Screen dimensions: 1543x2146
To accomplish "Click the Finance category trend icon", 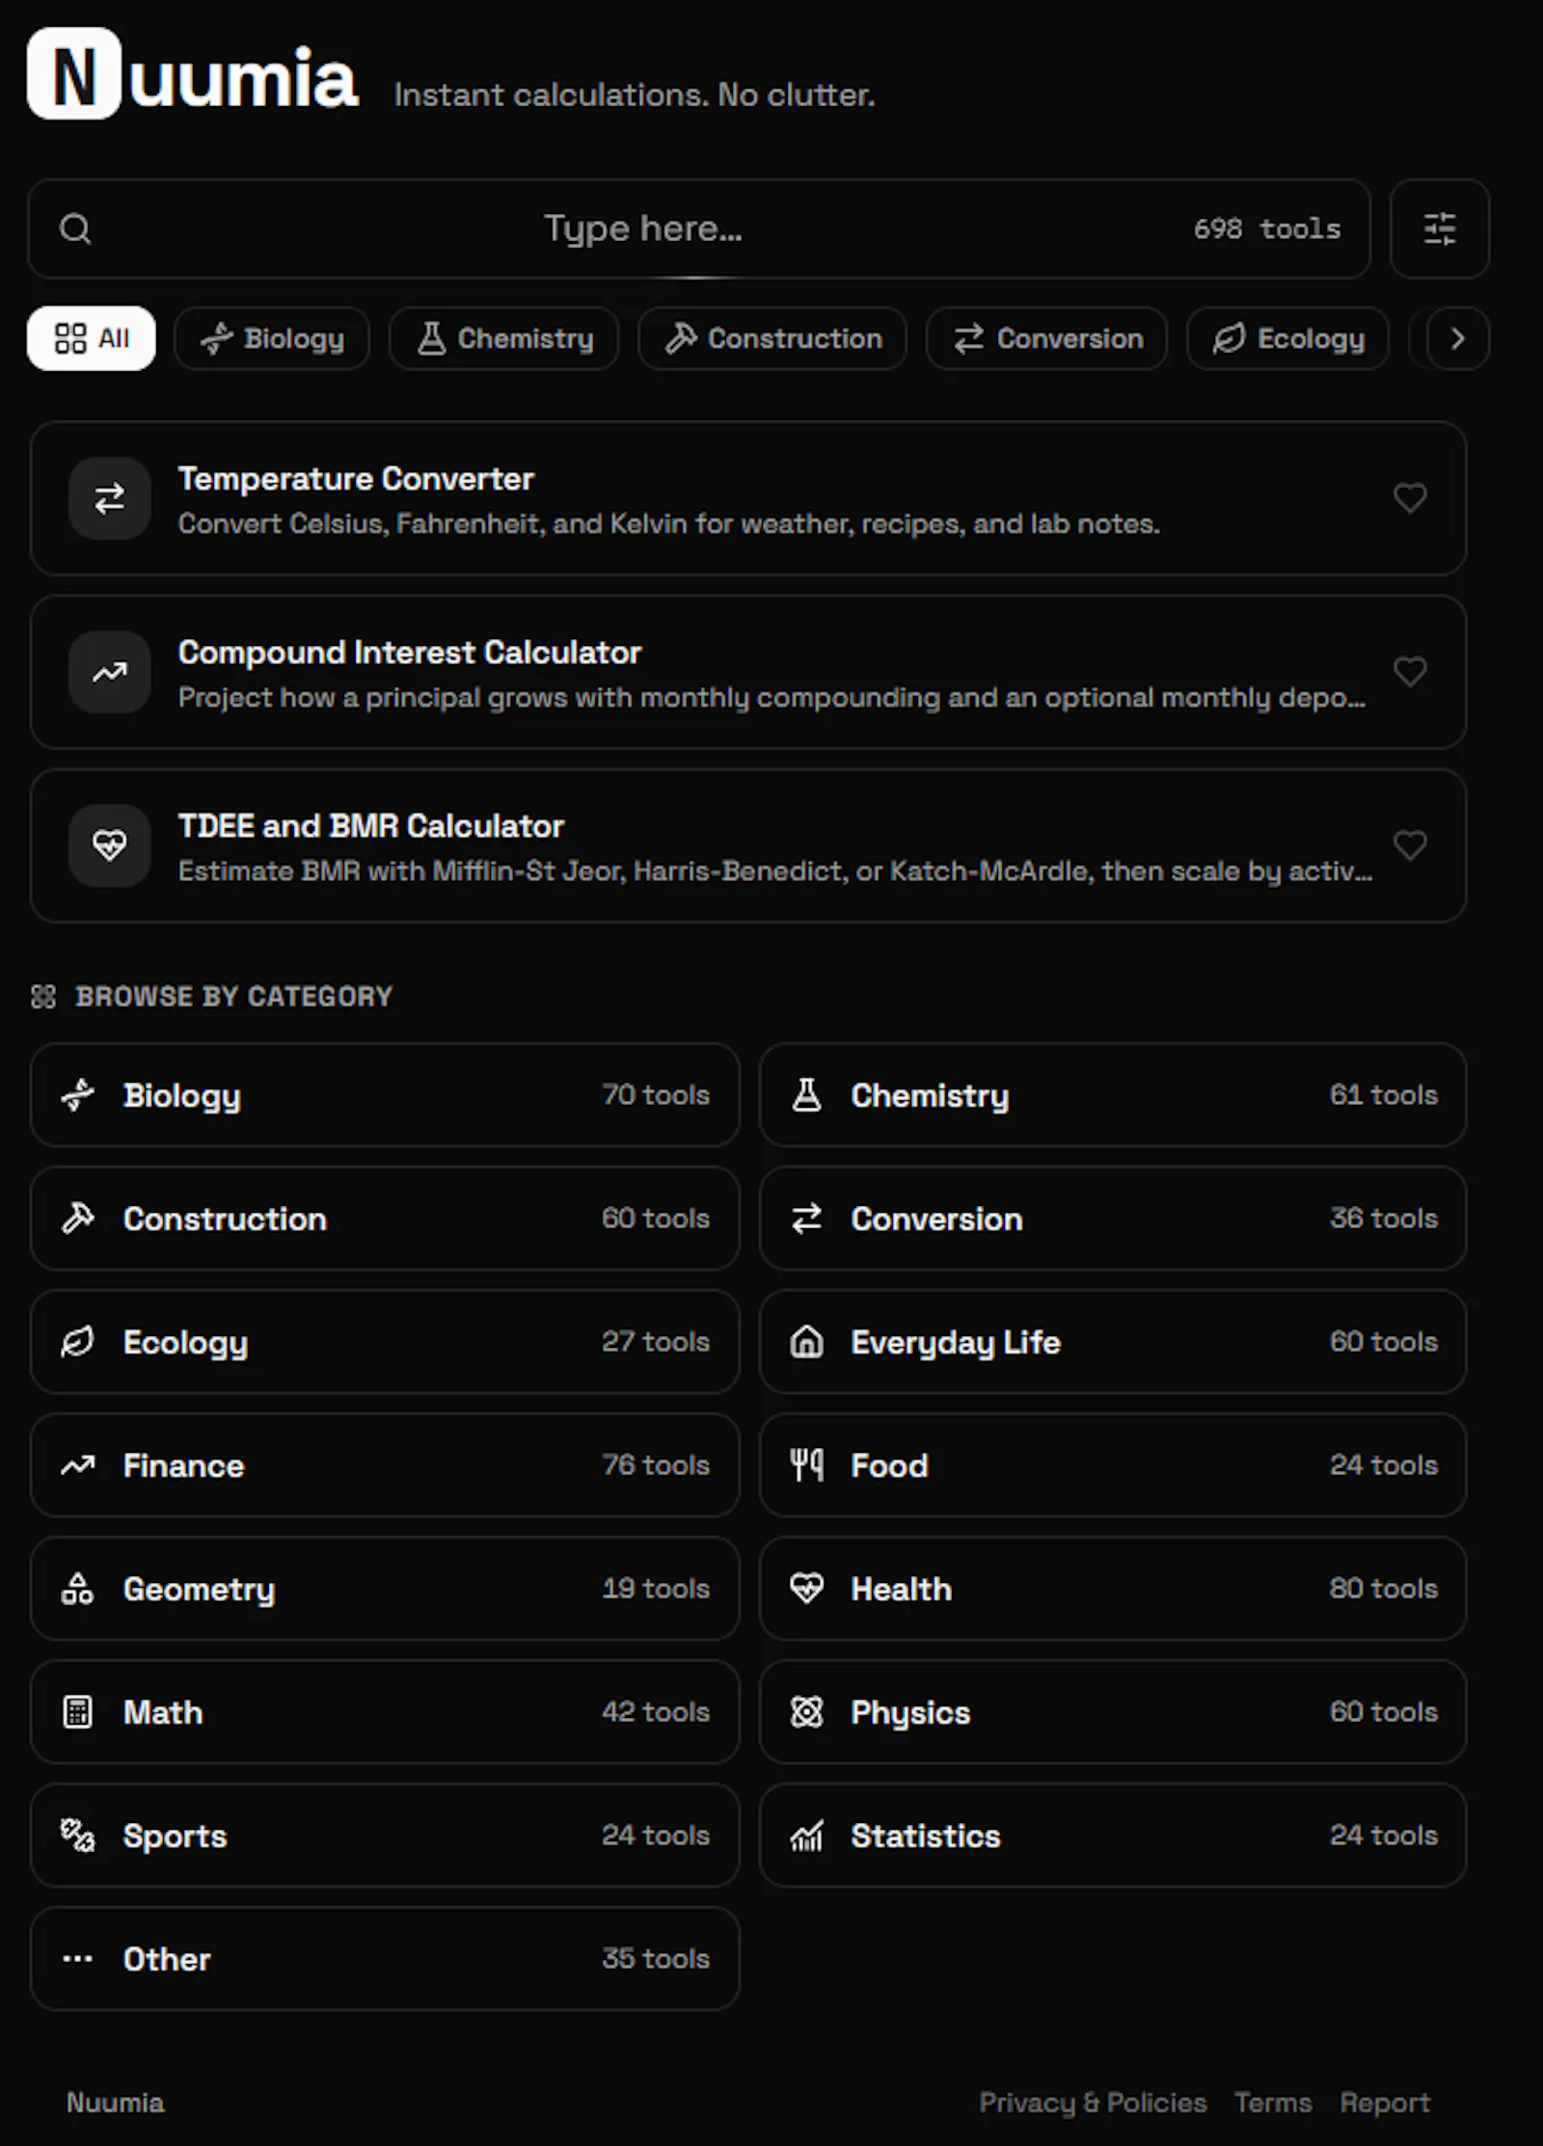I will click(x=77, y=1465).
